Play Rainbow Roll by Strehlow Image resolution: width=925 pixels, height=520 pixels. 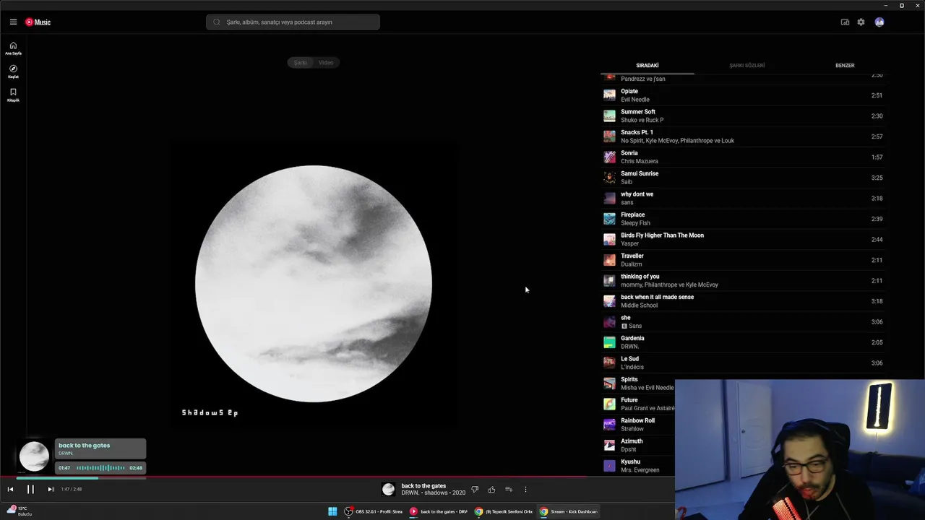pyautogui.click(x=638, y=425)
